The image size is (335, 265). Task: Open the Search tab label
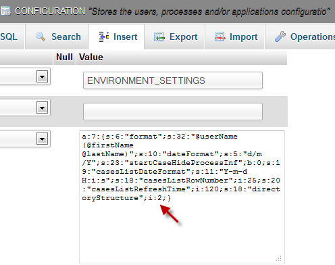click(66, 37)
